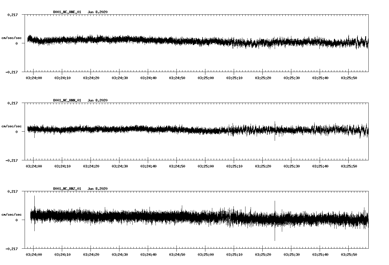Click the HNZ plot date Jun 8,2020

tap(98, 189)
